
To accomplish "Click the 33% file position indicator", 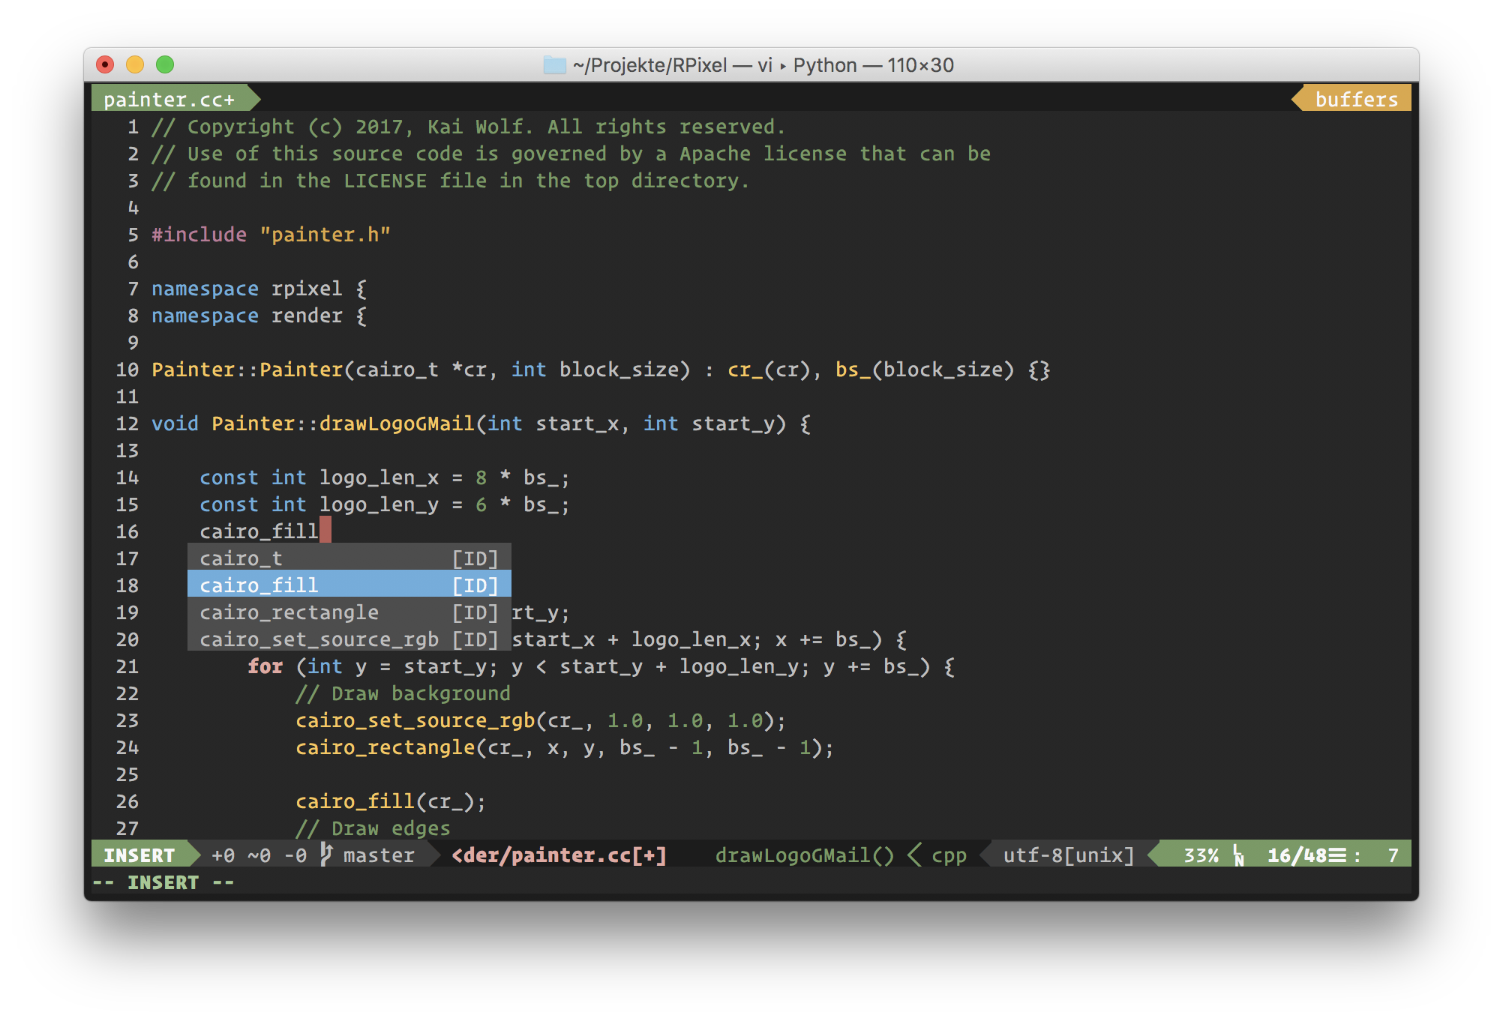I will coord(1201,855).
